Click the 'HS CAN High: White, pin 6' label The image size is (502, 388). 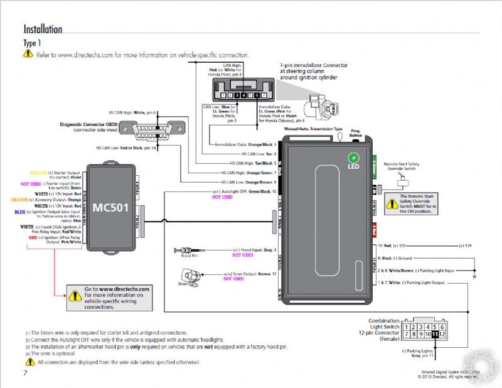point(132,113)
